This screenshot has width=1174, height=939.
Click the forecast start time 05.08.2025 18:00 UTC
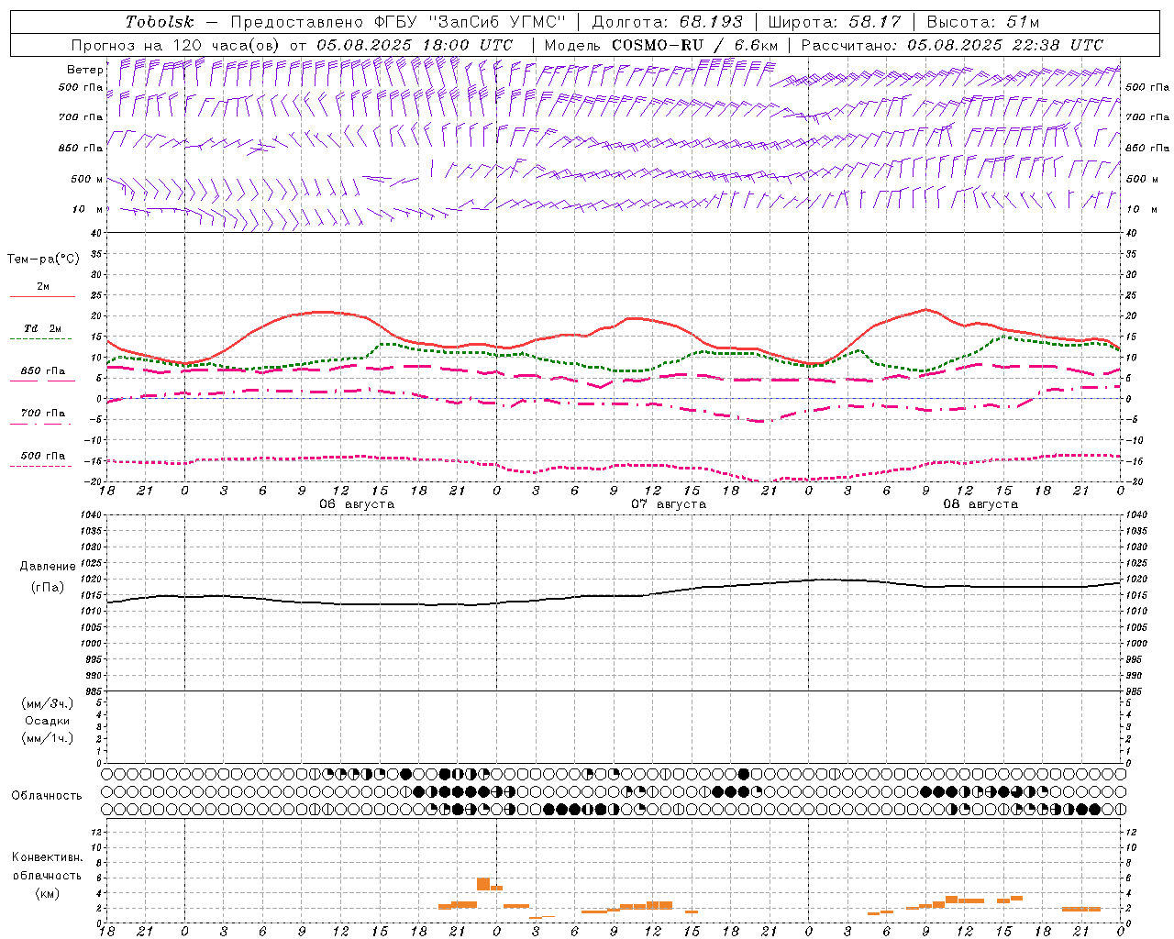point(415,45)
